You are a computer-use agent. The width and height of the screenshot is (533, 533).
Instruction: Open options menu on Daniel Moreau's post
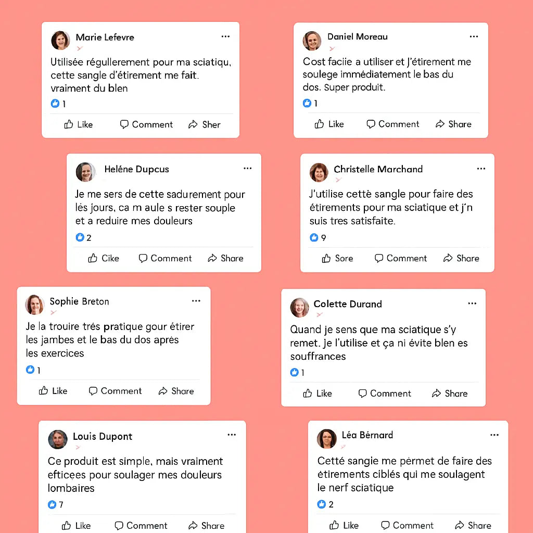click(x=474, y=36)
